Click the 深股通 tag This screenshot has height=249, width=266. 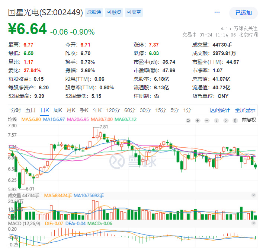click(94, 12)
